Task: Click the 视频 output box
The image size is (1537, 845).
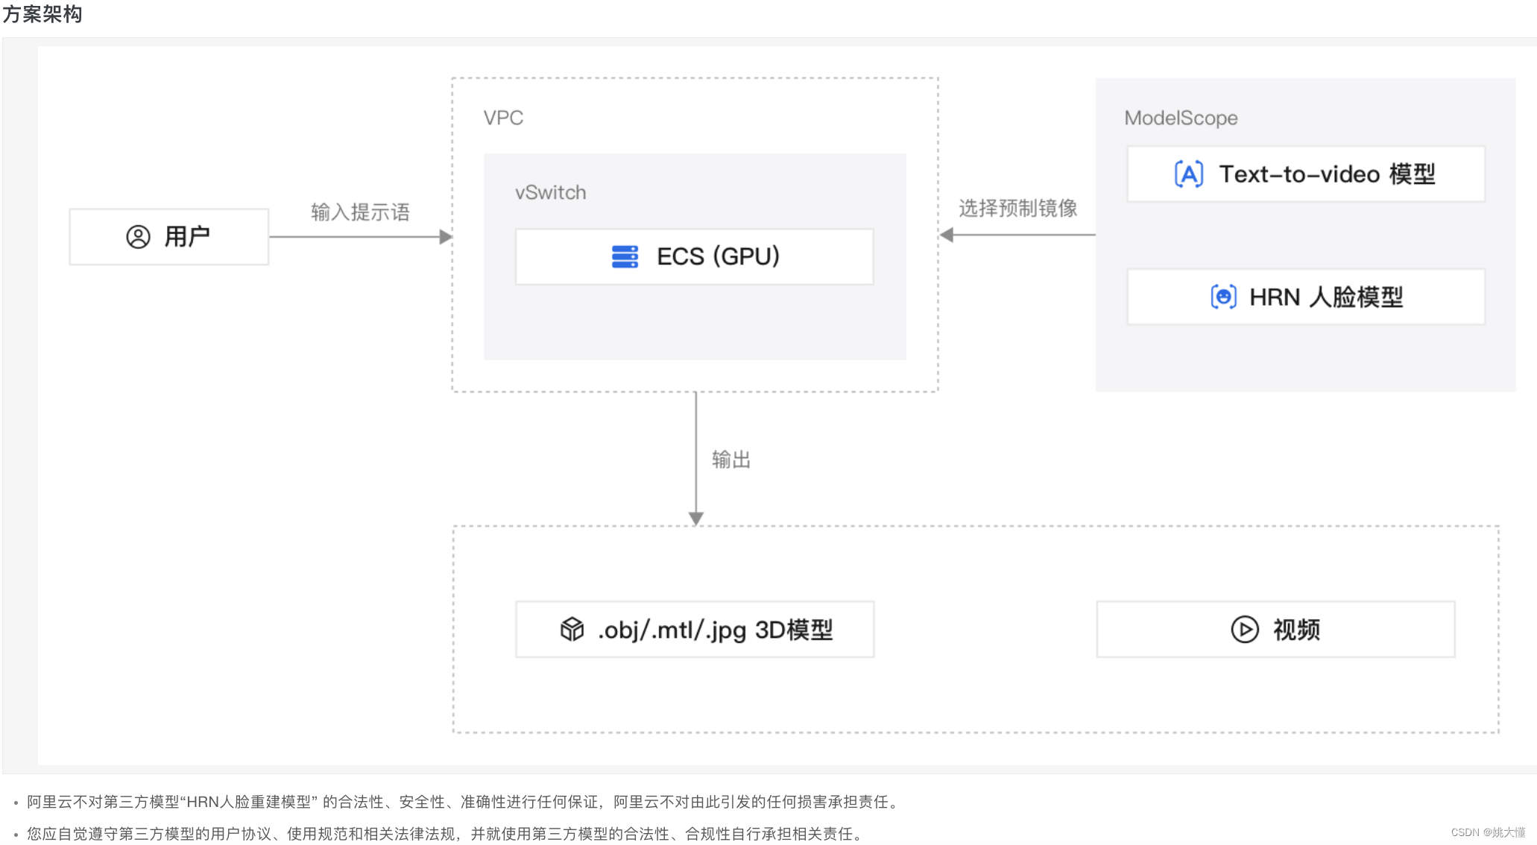Action: (1275, 630)
